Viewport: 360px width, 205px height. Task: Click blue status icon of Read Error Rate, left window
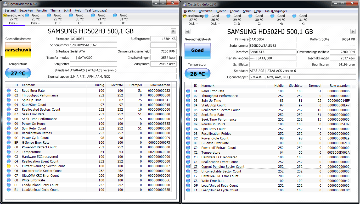[x=9, y=91]
